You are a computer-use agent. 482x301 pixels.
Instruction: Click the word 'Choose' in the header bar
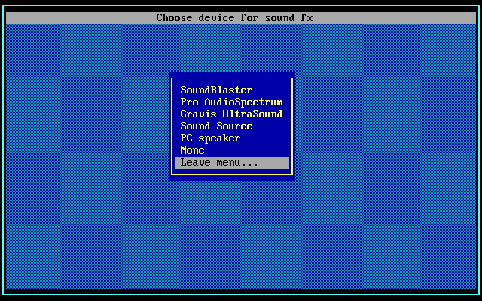point(174,18)
